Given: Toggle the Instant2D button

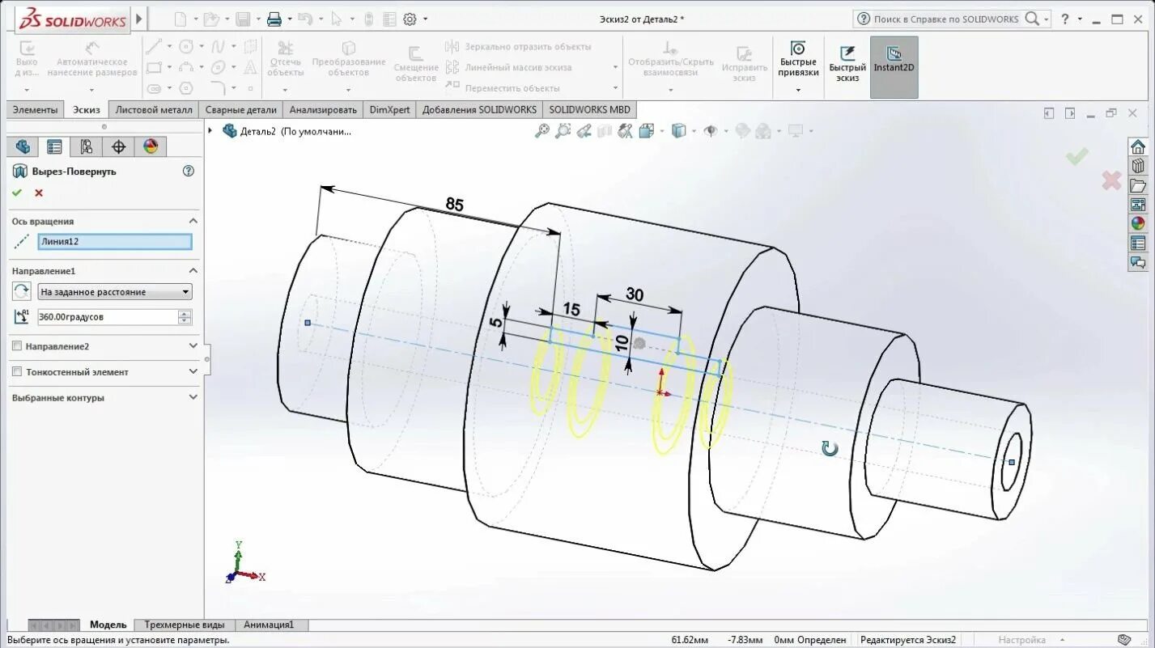Looking at the screenshot, I should tap(894, 67).
